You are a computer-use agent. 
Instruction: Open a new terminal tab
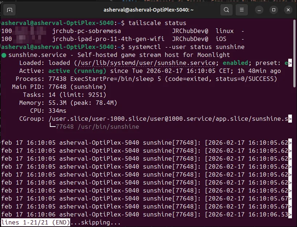click(x=9, y=10)
